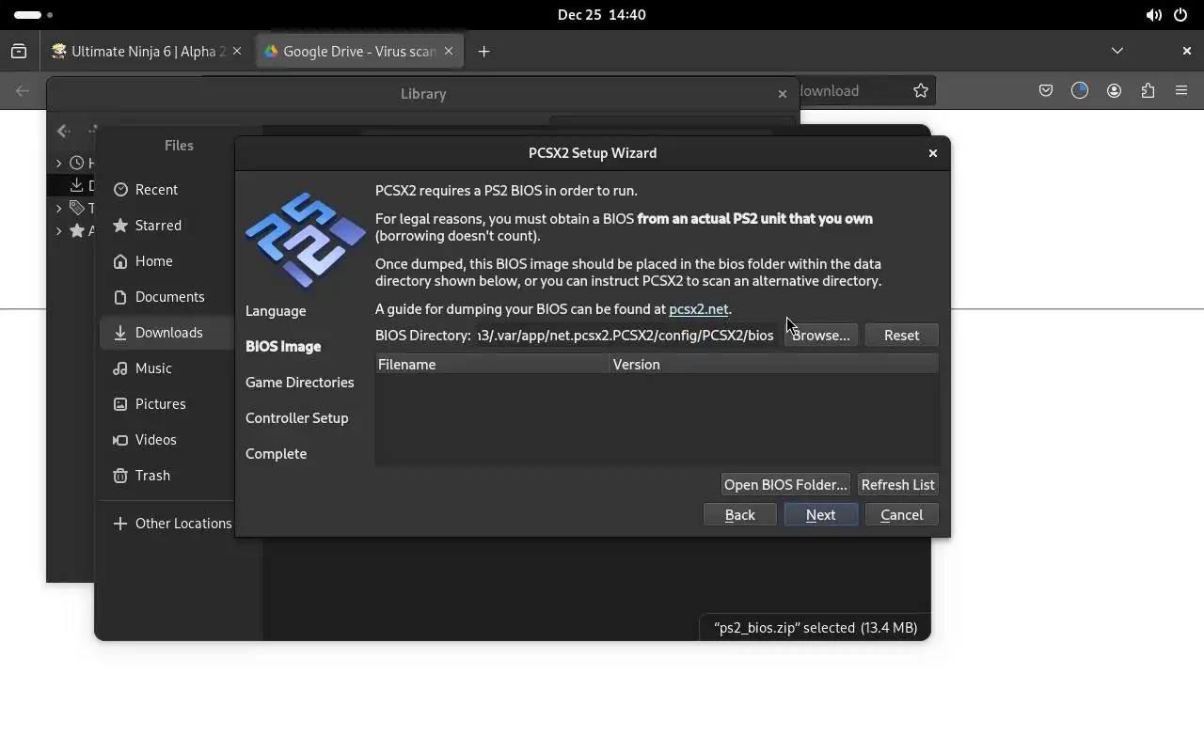1204x752 pixels.
Task: Open Firefox downloads progress icon
Action: click(1080, 91)
